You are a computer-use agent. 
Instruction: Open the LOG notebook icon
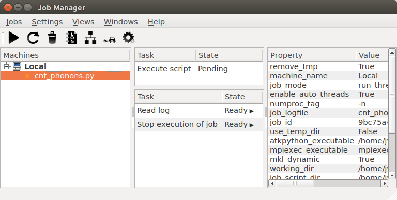(71, 38)
